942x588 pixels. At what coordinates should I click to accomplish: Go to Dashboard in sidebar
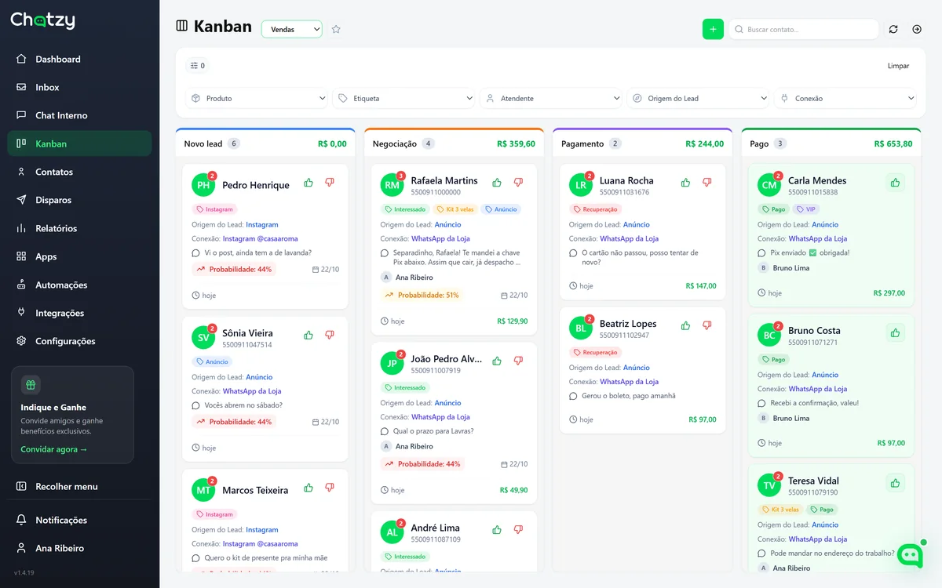coord(79,59)
